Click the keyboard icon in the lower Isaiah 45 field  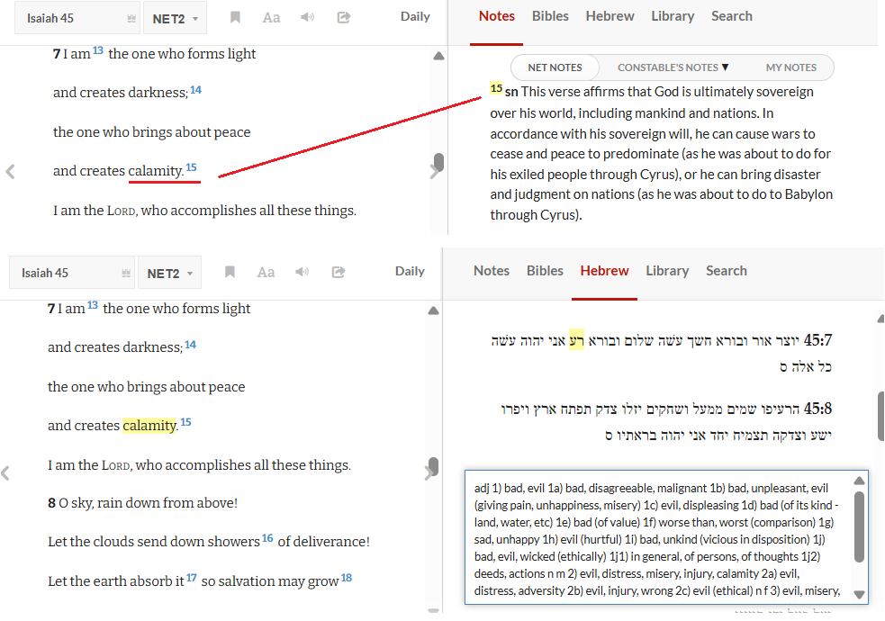(x=126, y=274)
